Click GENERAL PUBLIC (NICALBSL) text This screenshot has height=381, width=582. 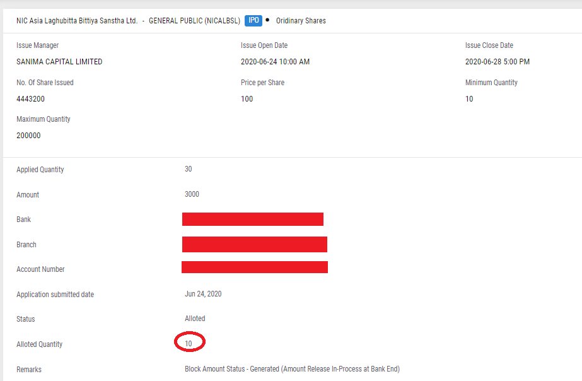click(194, 21)
